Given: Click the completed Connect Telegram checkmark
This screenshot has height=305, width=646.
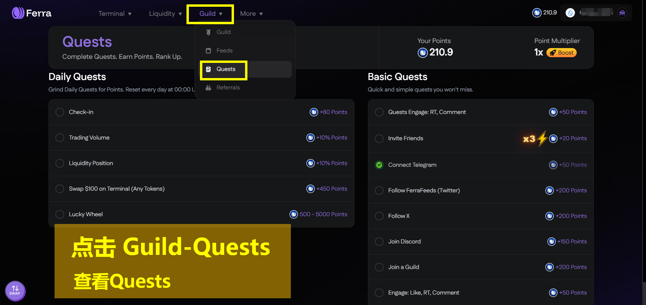Looking at the screenshot, I should [x=379, y=165].
